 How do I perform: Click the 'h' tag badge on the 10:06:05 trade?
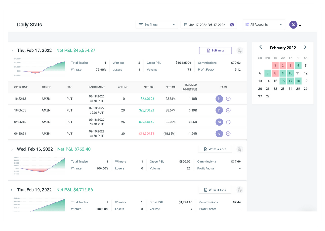pyautogui.click(x=219, y=110)
